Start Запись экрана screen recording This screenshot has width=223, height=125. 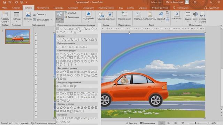click(x=203, y=17)
